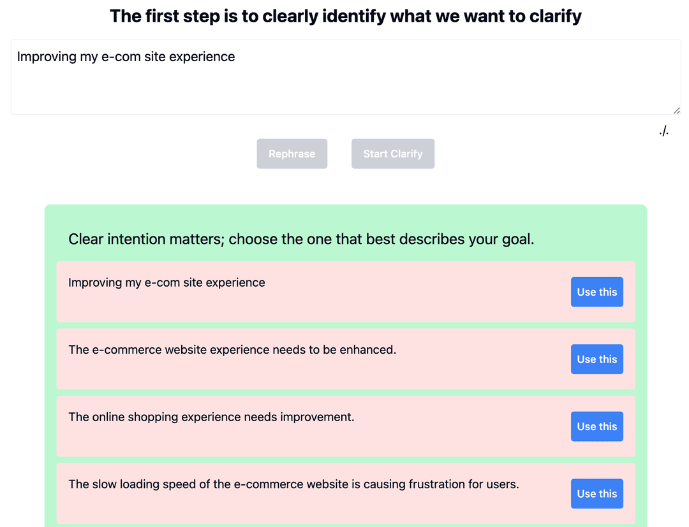
Task: Click the textarea resize handle at its corner
Action: [678, 112]
